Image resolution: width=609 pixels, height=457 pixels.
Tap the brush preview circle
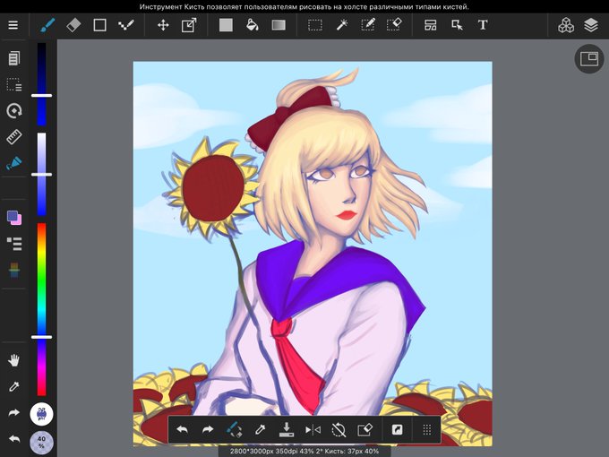click(41, 414)
